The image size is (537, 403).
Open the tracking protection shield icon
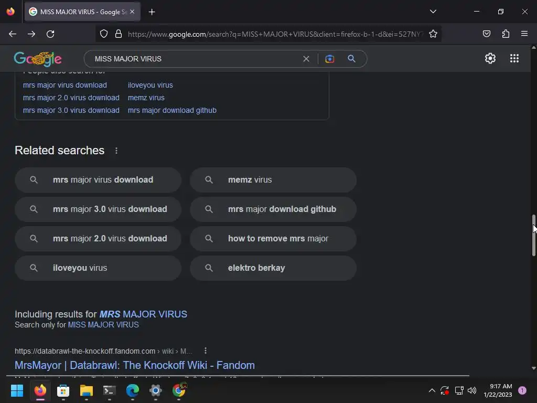pyautogui.click(x=104, y=34)
